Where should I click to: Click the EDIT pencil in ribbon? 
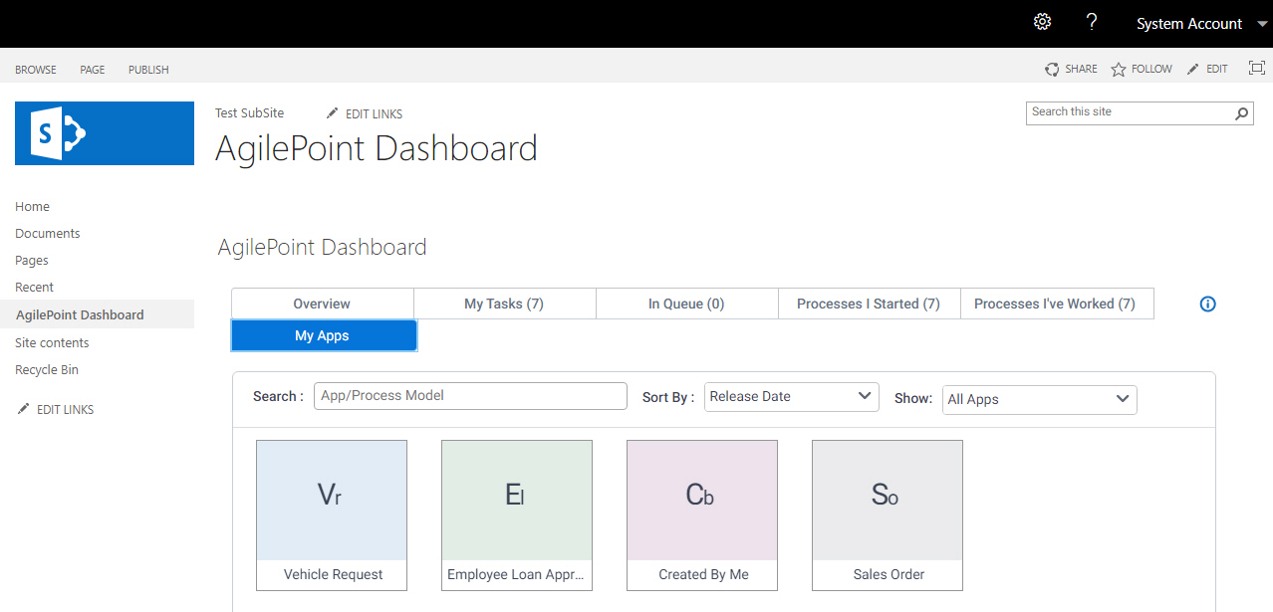[x=1207, y=69]
